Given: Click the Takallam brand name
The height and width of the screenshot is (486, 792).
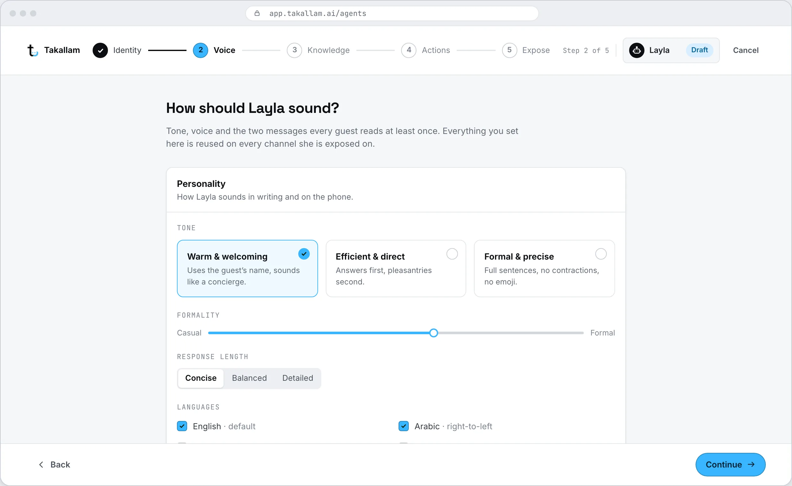Looking at the screenshot, I should [x=62, y=50].
